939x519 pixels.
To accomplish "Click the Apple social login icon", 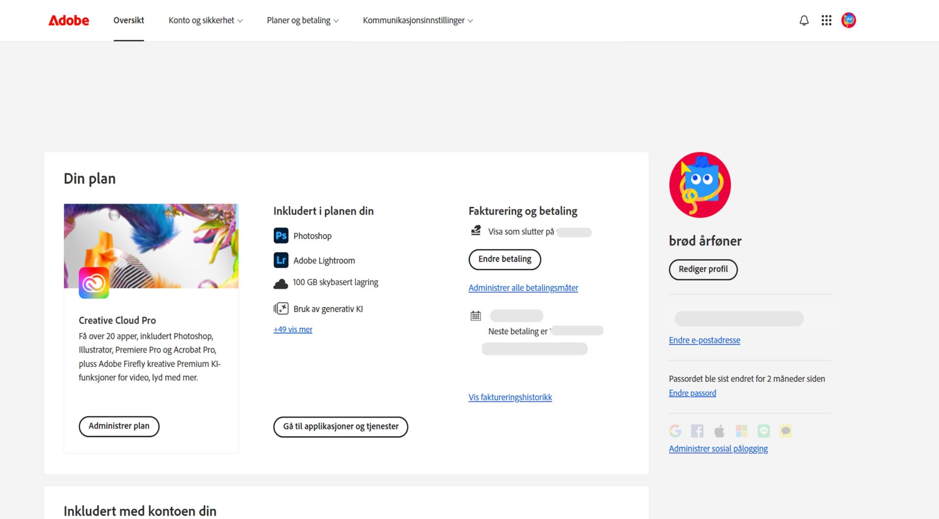I will click(719, 430).
